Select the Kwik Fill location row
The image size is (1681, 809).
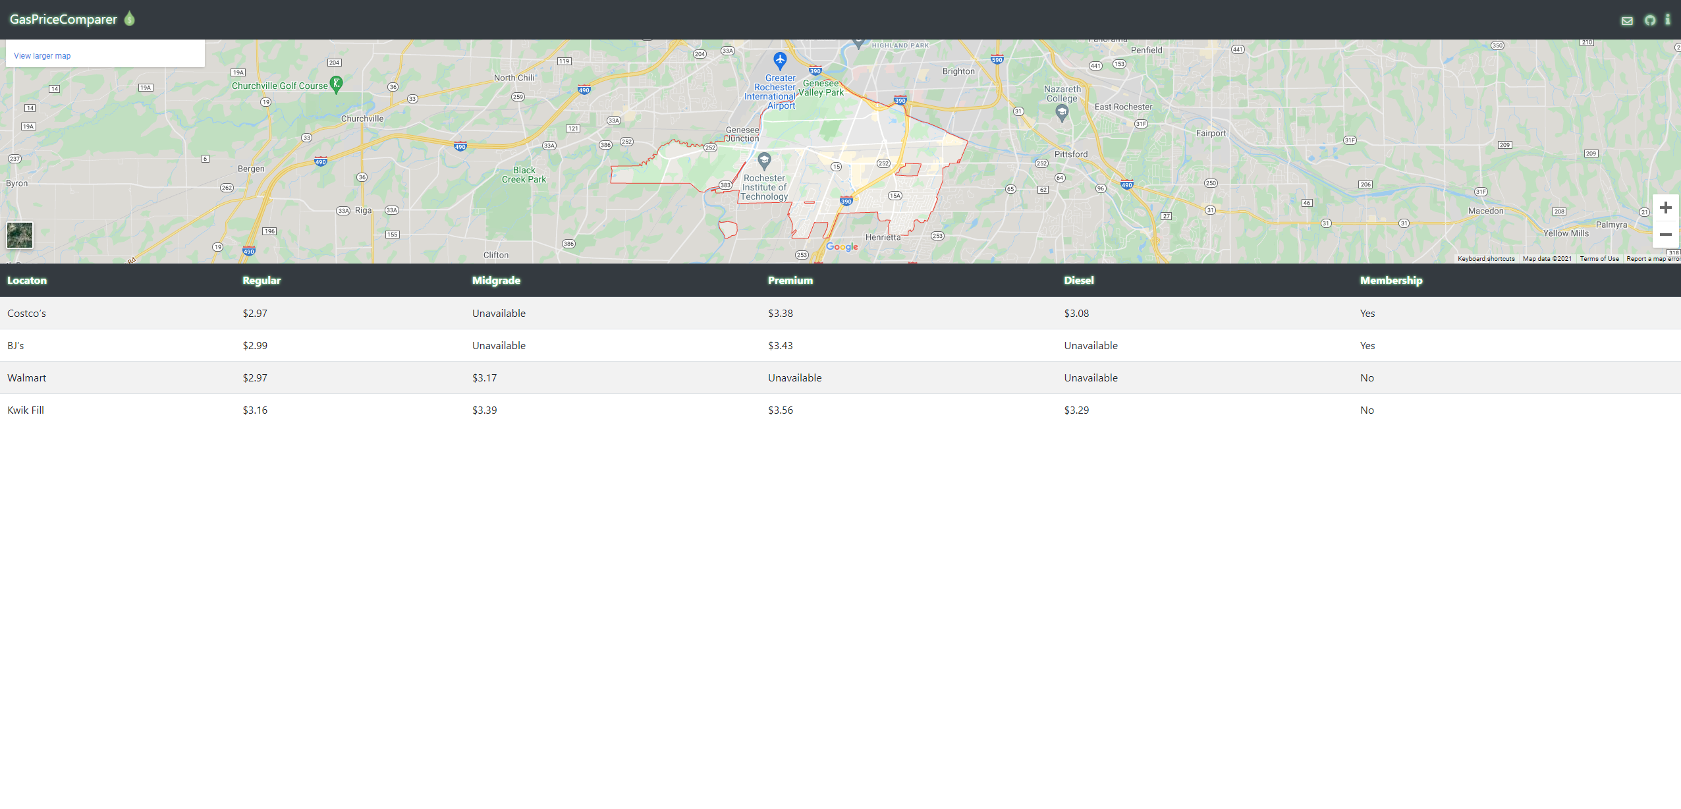pos(26,410)
